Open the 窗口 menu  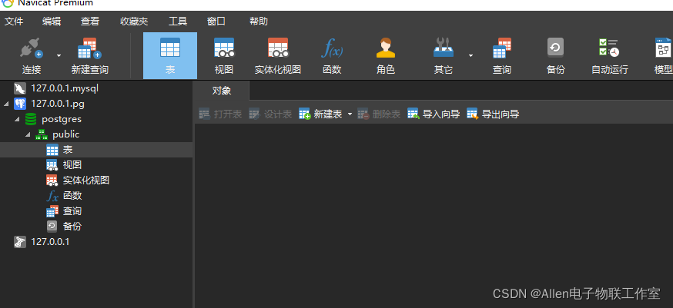[x=216, y=22]
